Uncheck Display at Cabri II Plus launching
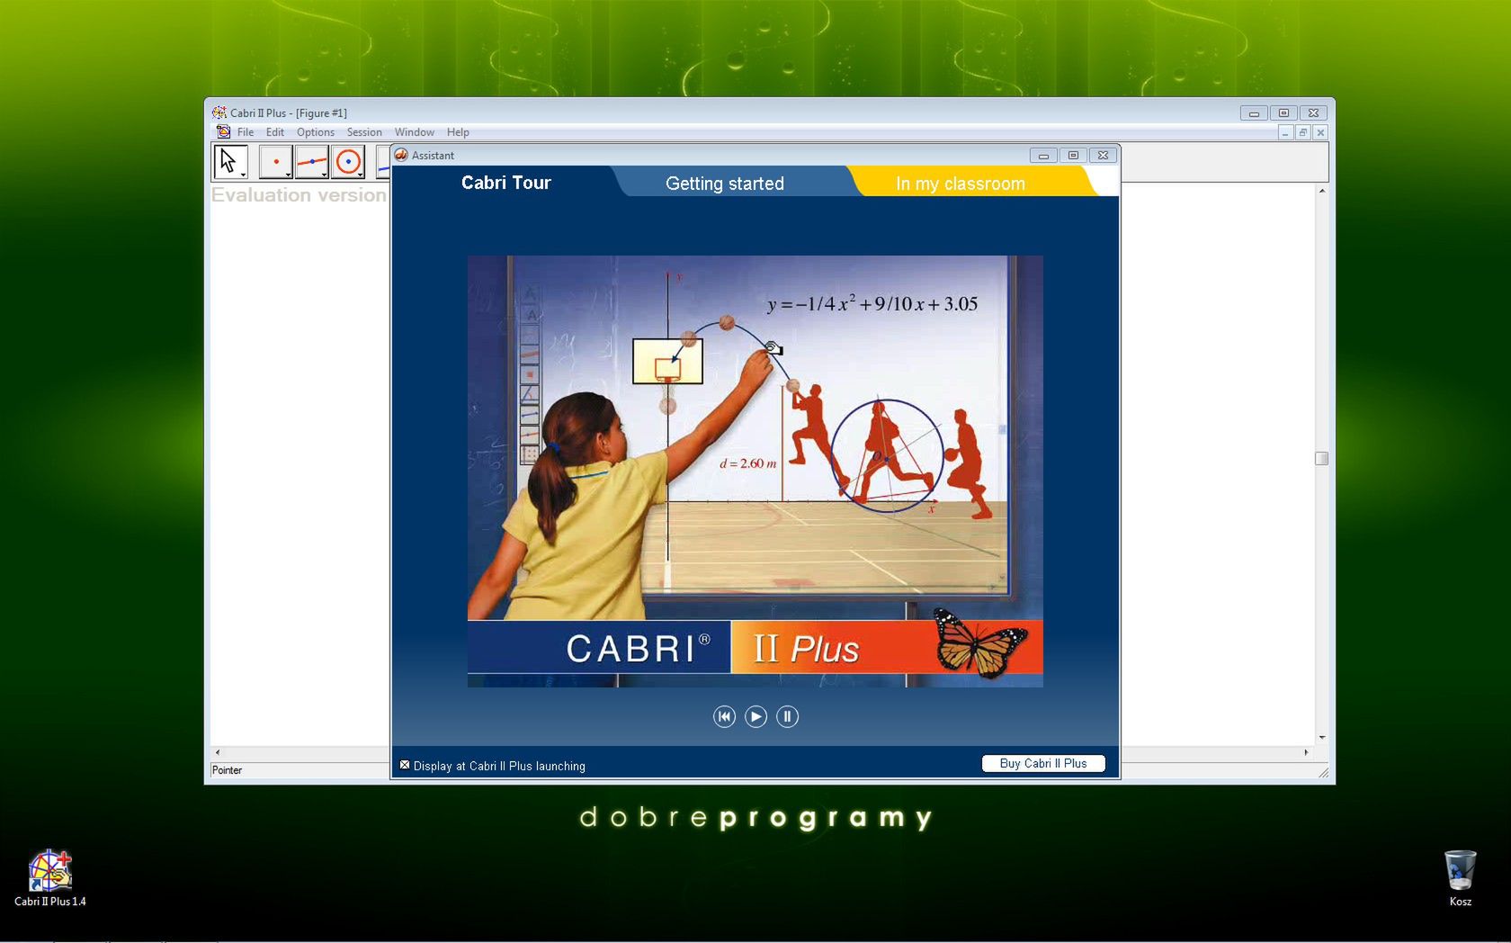This screenshot has height=943, width=1511. tap(405, 765)
